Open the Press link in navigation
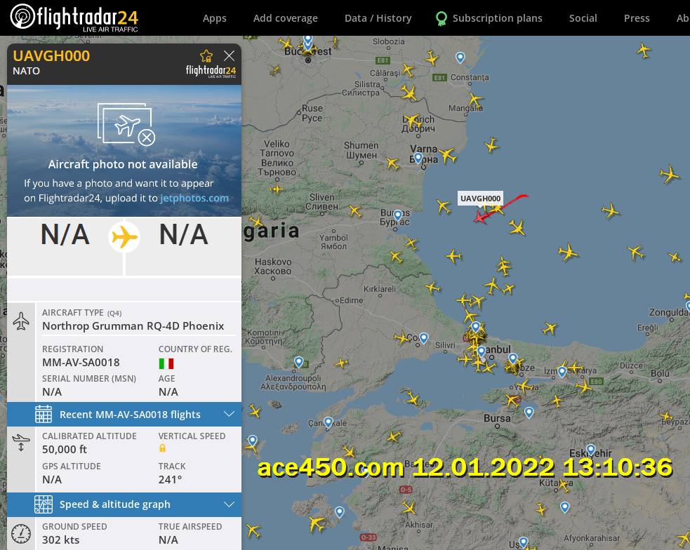 coord(637,18)
